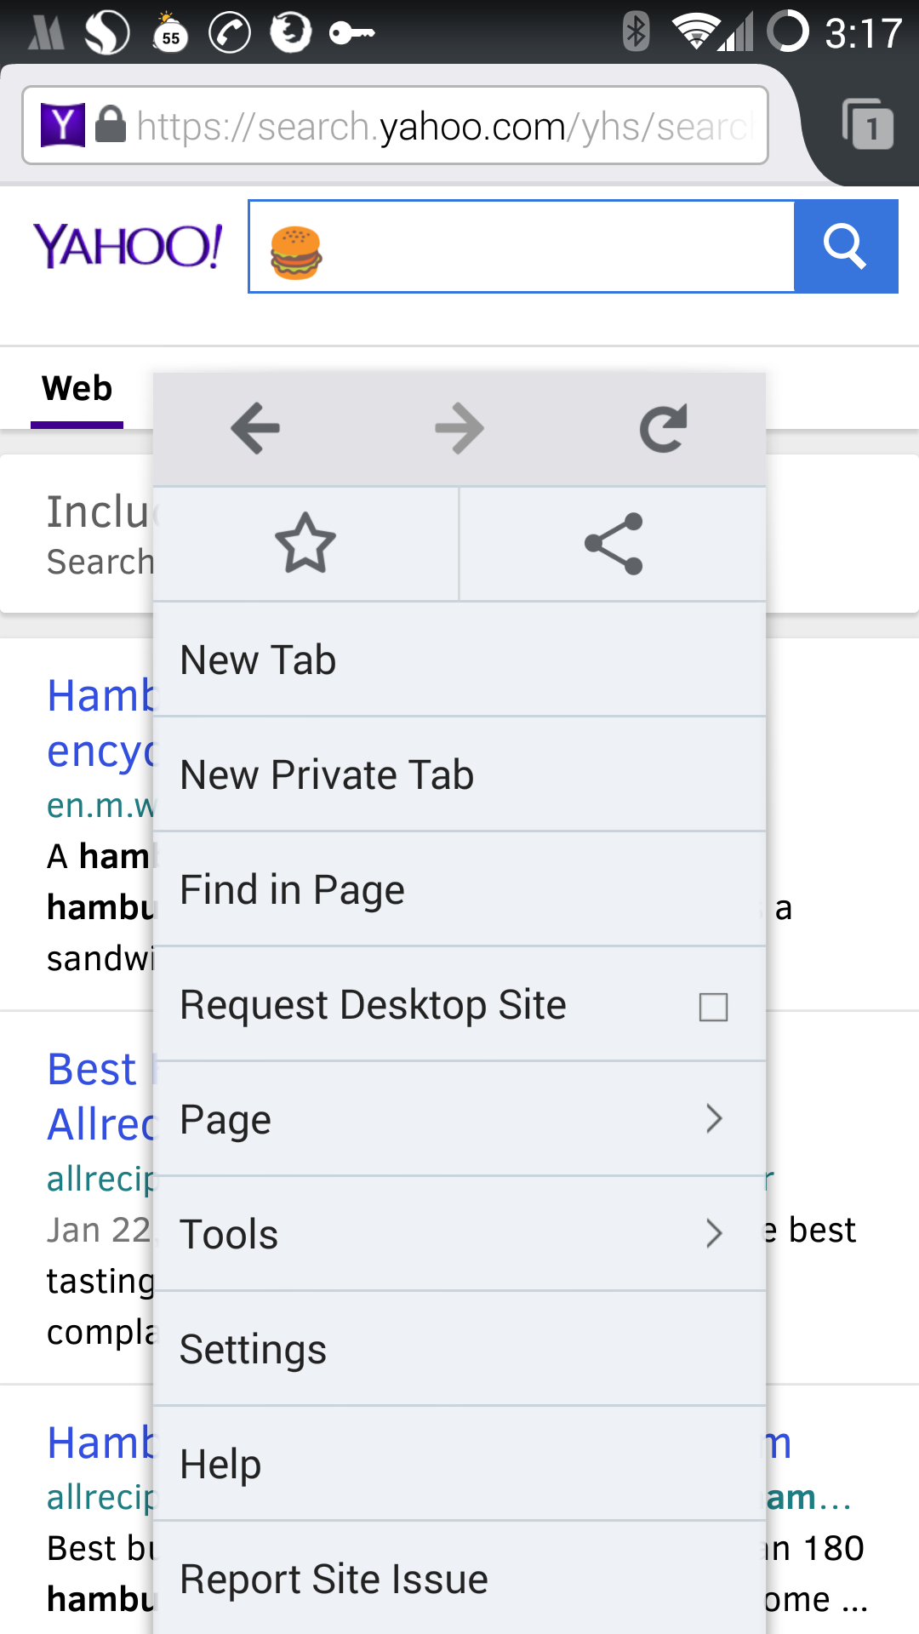Screen dimensions: 919x1634
Task: Bookmark the page with star icon
Action: [x=305, y=544]
